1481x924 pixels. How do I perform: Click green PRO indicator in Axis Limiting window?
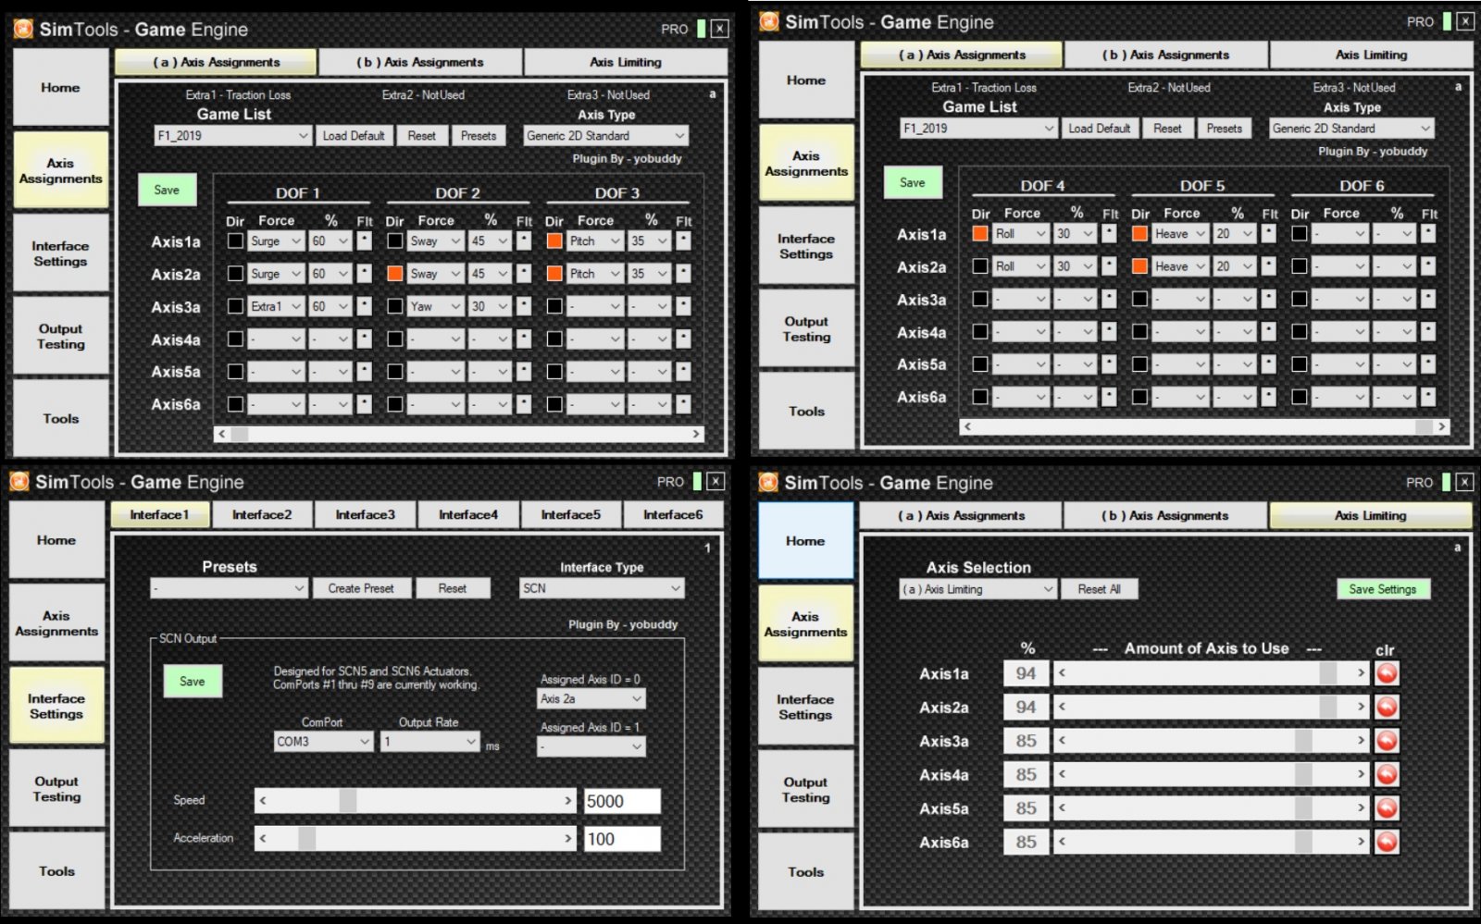1446,482
